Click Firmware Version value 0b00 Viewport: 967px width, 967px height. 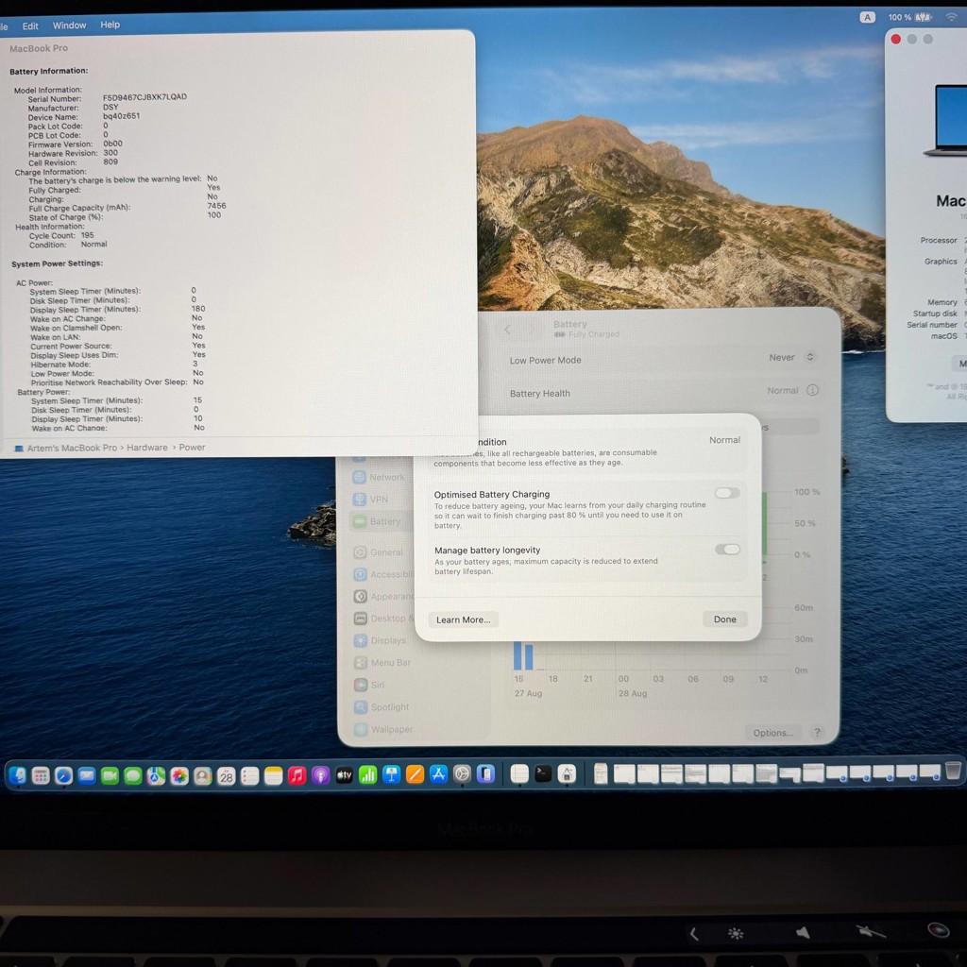click(113, 144)
